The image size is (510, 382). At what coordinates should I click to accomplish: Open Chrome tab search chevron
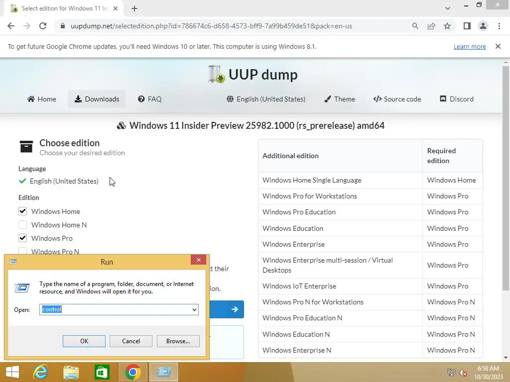coord(448,8)
